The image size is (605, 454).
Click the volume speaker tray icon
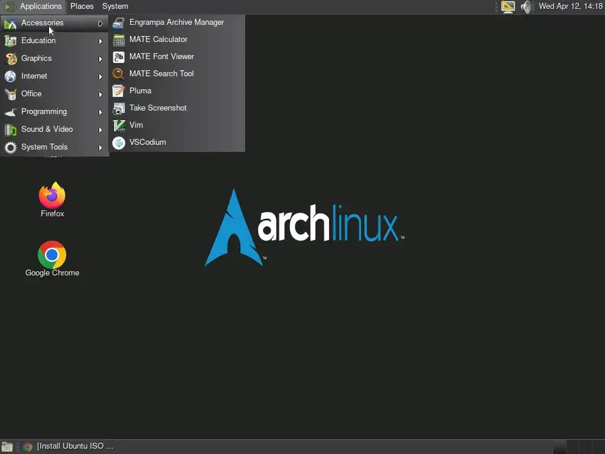(526, 7)
